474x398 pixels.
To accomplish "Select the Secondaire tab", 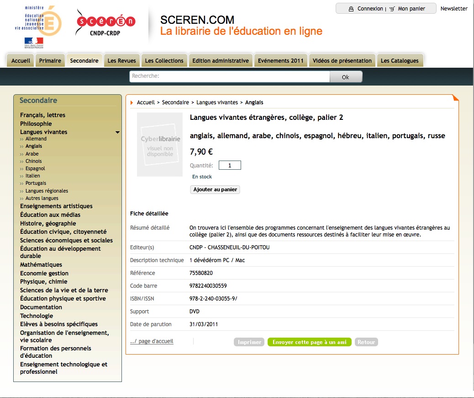I will click(84, 60).
